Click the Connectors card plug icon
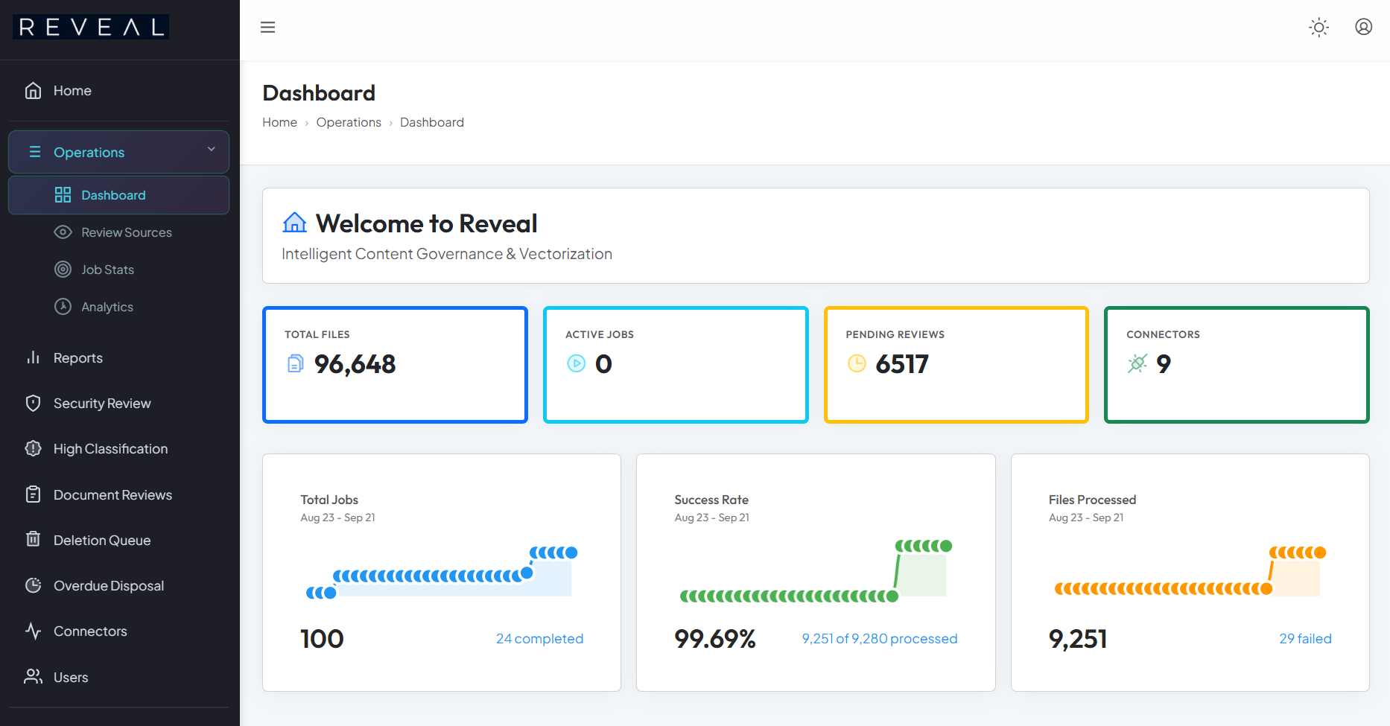Image resolution: width=1390 pixels, height=726 pixels. [1137, 363]
